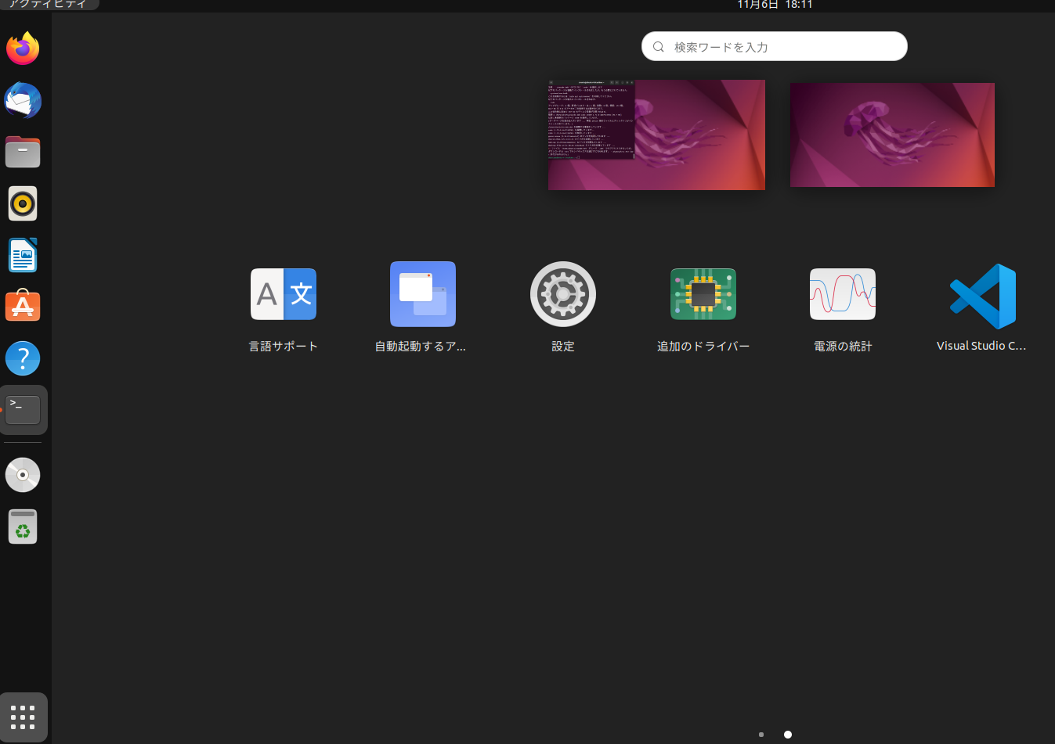
Task: Open the Help application
Action: (23, 358)
